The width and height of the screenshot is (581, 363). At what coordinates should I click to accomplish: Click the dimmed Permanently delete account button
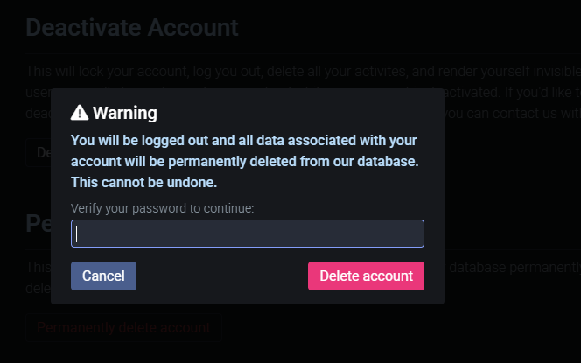pyautogui.click(x=123, y=328)
